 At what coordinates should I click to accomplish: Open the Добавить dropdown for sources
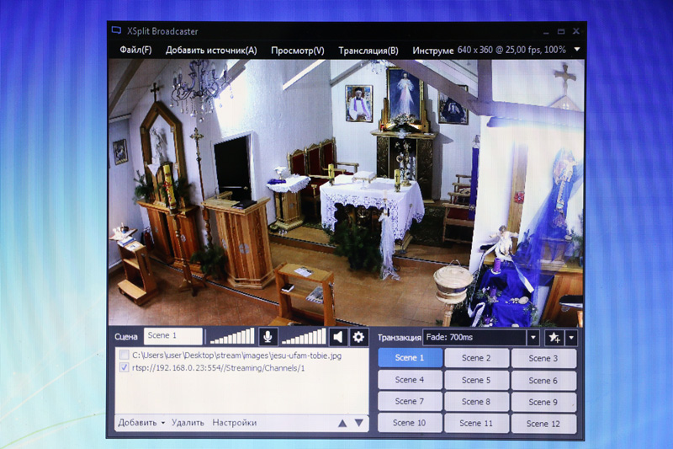coord(141,423)
